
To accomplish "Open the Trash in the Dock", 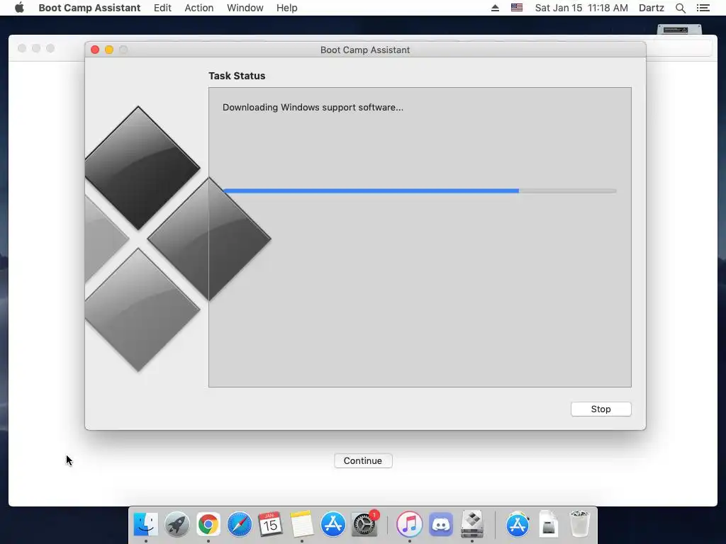I will click(x=579, y=525).
